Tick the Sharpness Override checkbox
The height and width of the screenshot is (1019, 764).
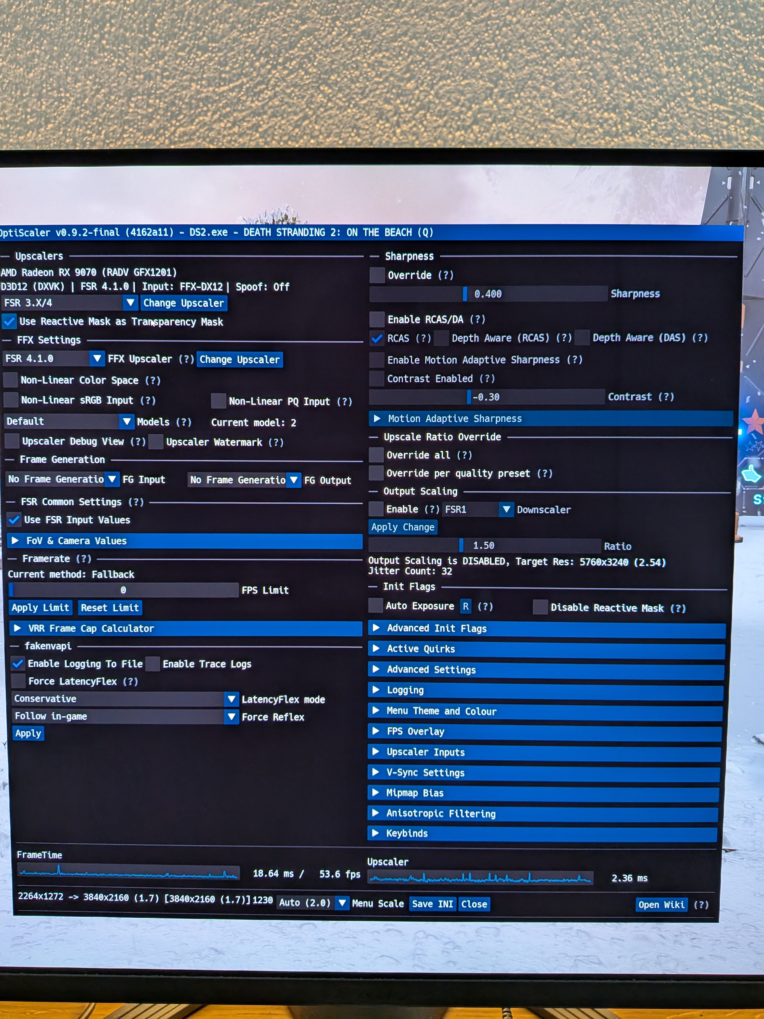377,275
